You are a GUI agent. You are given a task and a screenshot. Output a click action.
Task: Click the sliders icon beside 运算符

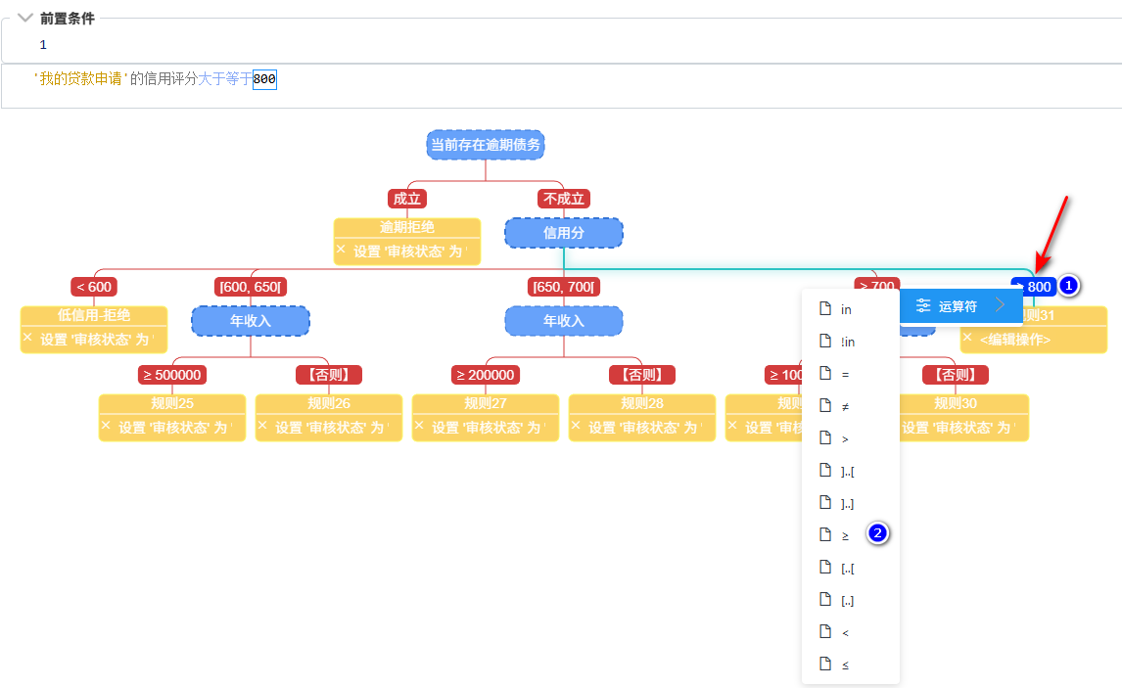[923, 306]
